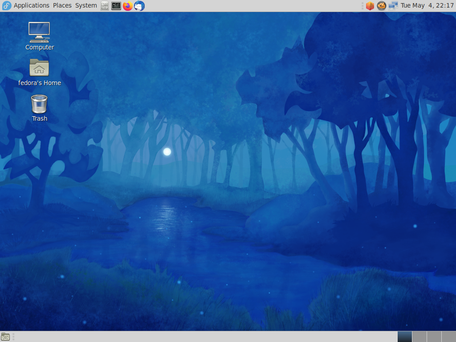This screenshot has width=456, height=342.
Task: Launch Thunderbird mail from the top panel
Action: 139,6
